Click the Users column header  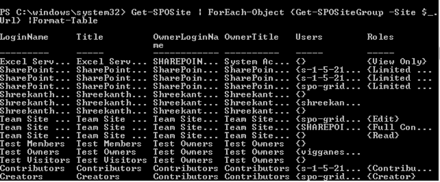(x=309, y=37)
